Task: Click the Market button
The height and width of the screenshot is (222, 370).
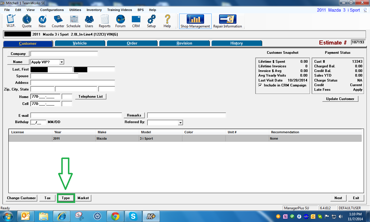Action: pos(83,198)
